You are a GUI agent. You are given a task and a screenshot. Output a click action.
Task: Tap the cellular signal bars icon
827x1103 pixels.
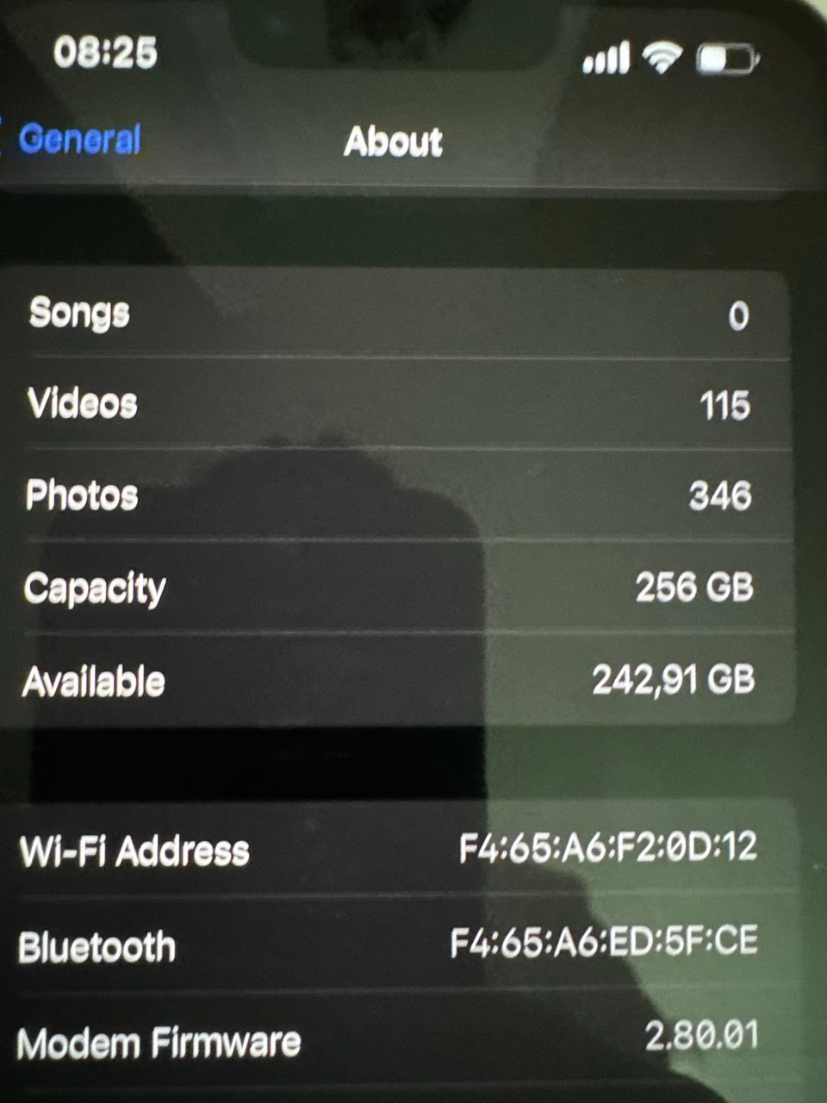tap(606, 59)
